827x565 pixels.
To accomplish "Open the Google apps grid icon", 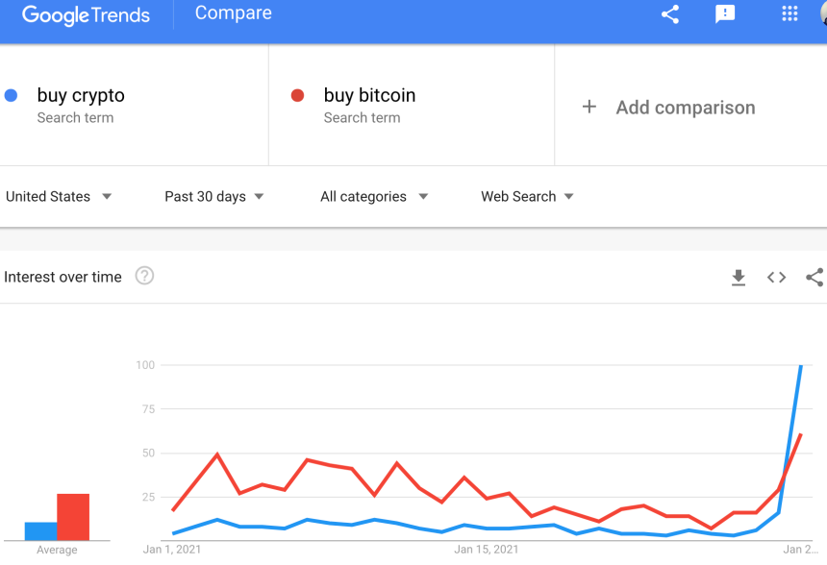I will [789, 14].
